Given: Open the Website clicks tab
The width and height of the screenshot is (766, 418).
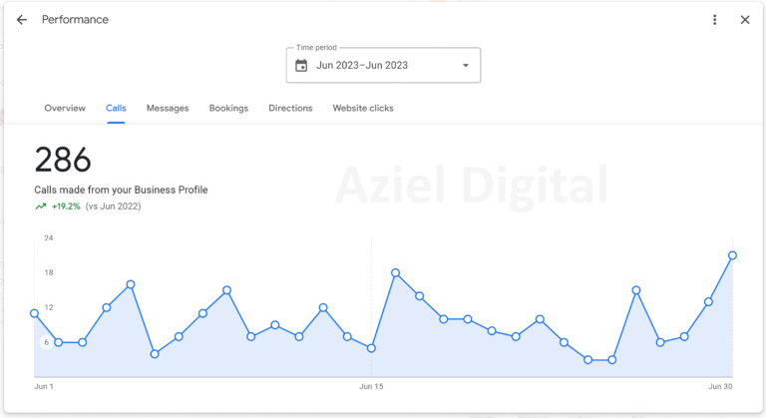Looking at the screenshot, I should click(363, 108).
